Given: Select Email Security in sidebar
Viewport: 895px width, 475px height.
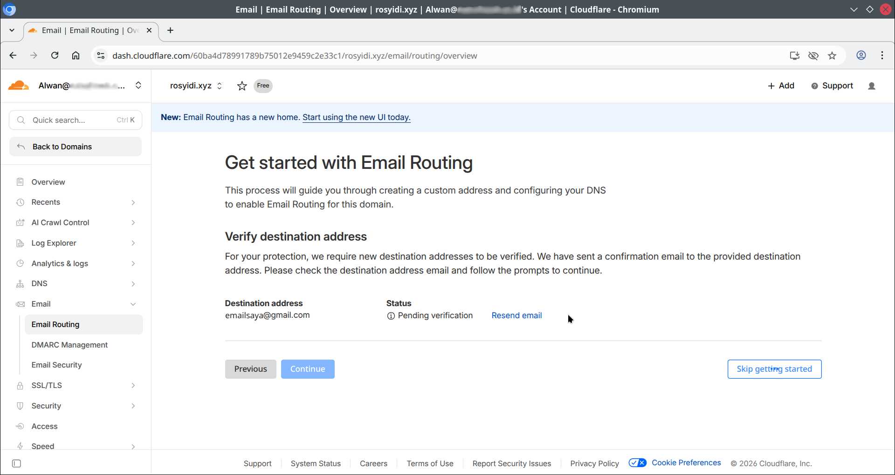Looking at the screenshot, I should [x=56, y=365].
